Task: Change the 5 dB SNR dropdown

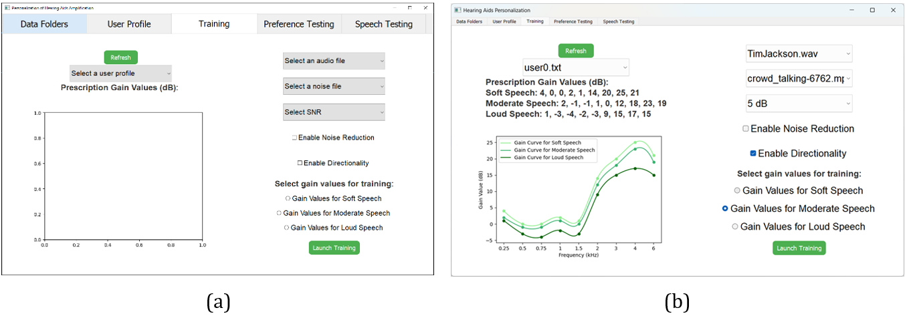Action: coord(799,104)
